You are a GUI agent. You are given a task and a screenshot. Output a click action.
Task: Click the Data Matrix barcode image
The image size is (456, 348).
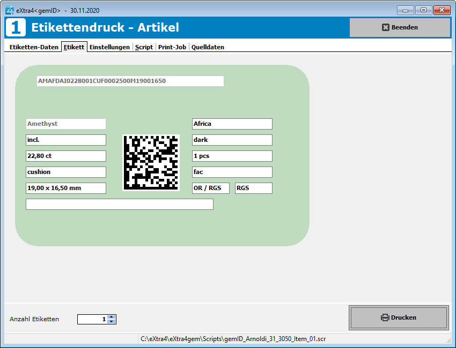pyautogui.click(x=150, y=162)
